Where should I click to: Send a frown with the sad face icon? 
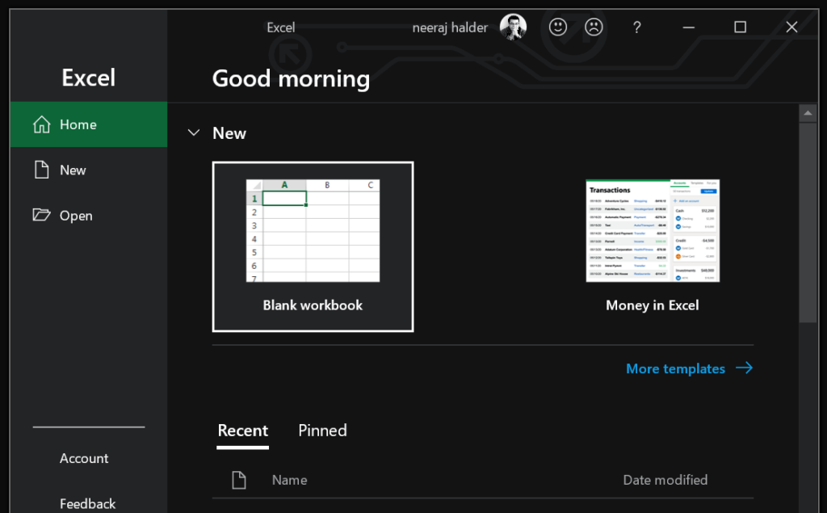click(x=594, y=27)
